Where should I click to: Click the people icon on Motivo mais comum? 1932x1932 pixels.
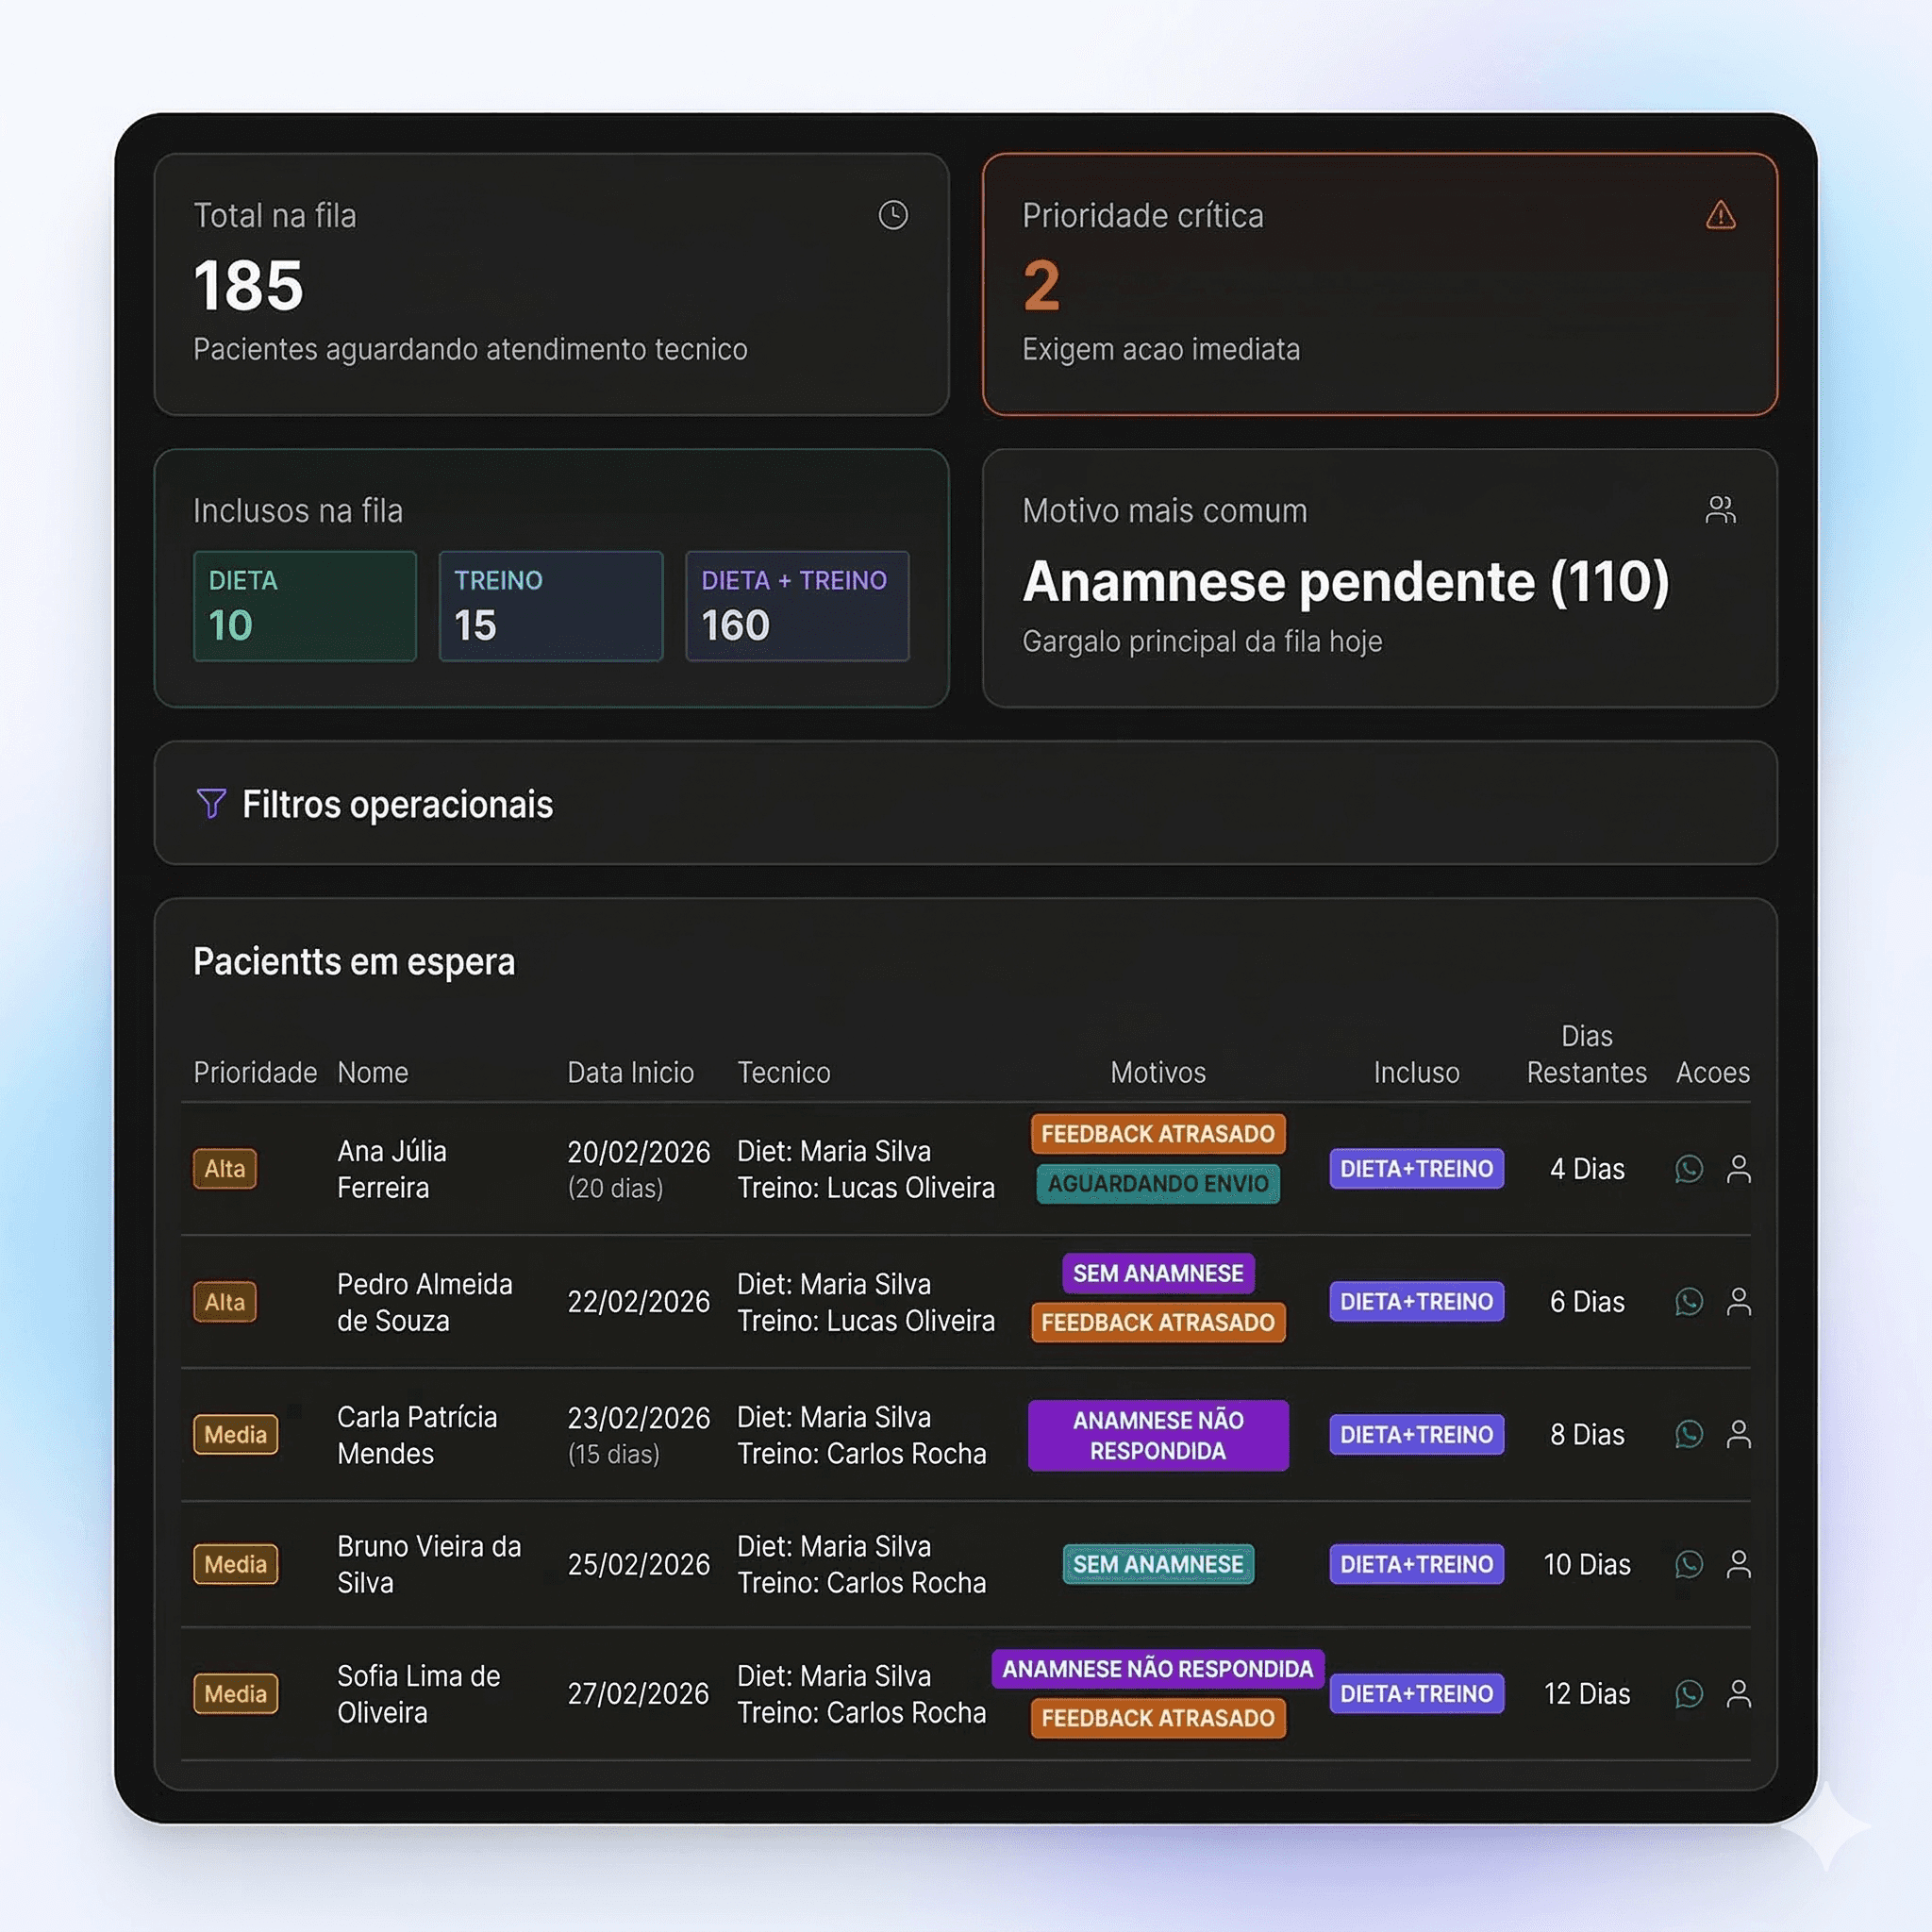coord(1720,510)
